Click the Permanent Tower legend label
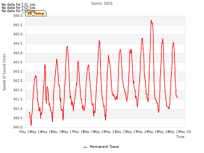This screenshot has width=204, height=153. (105, 147)
